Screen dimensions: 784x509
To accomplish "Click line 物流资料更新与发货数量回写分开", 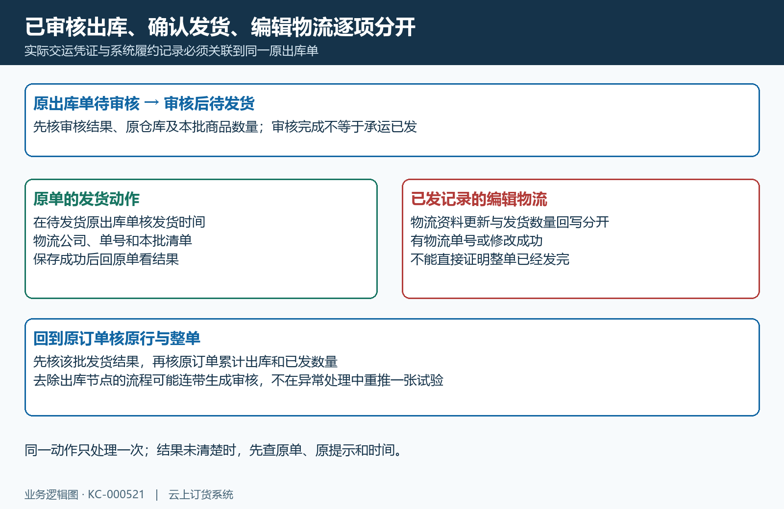I will coord(510,222).
